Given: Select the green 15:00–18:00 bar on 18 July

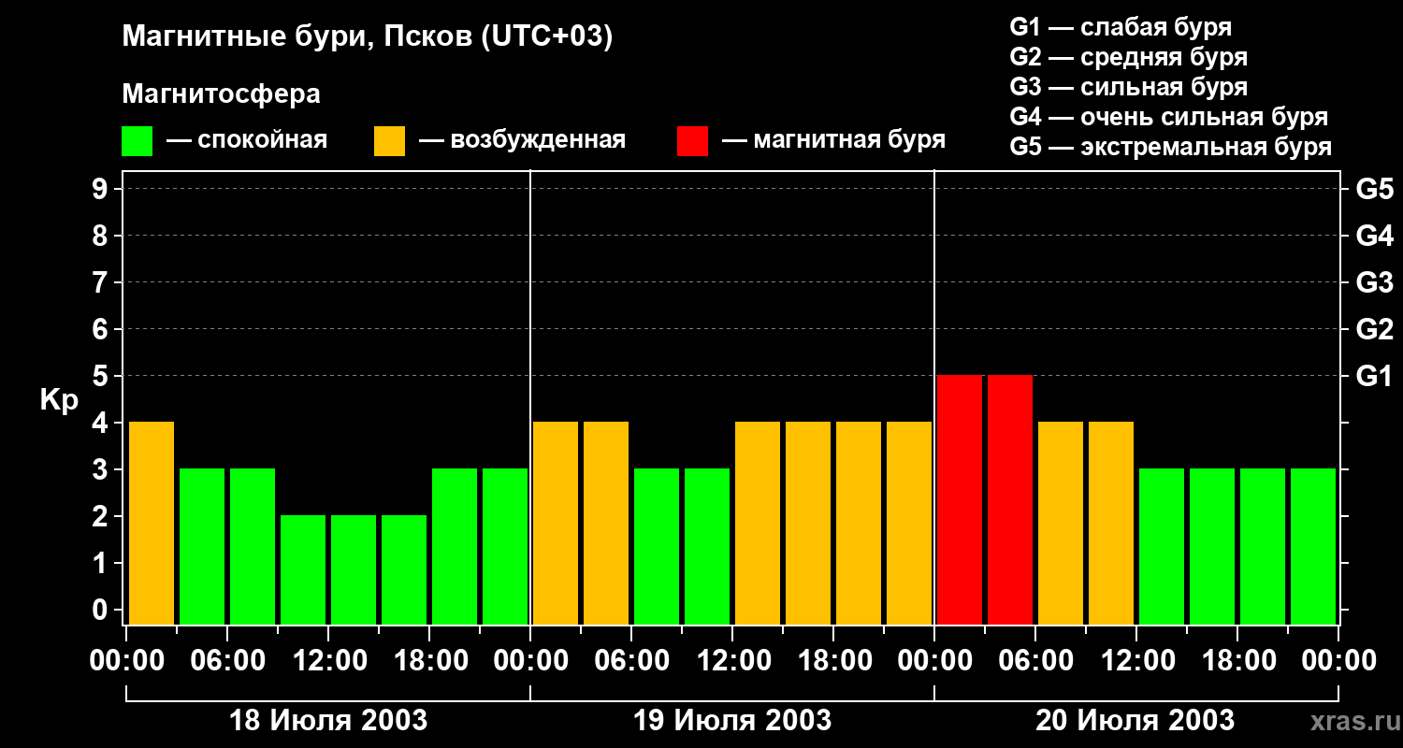Looking at the screenshot, I should point(404,569).
